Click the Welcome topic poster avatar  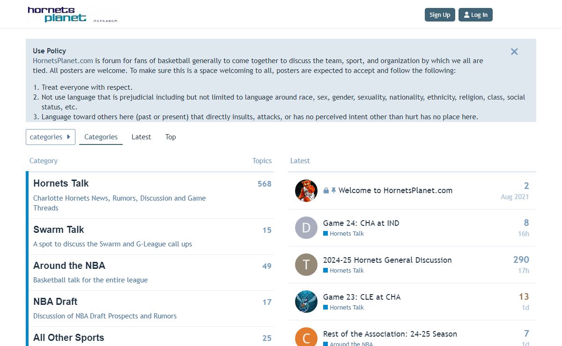click(306, 191)
